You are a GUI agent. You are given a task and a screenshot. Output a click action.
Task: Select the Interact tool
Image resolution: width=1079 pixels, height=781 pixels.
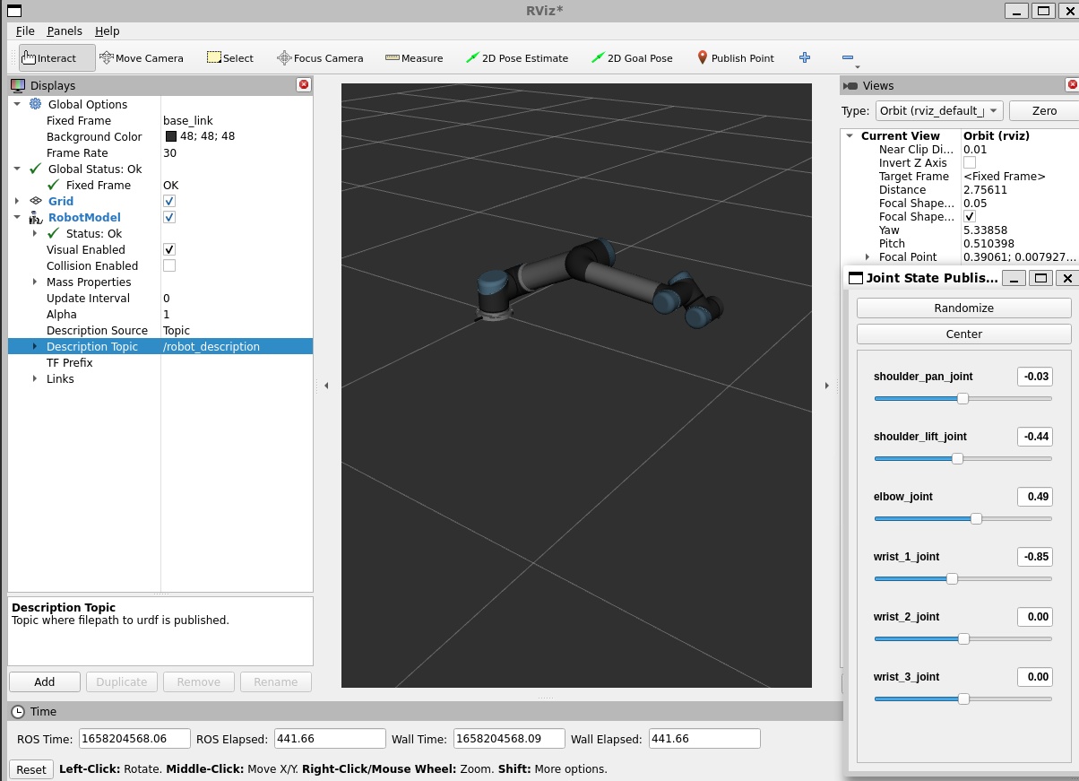pyautogui.click(x=57, y=58)
